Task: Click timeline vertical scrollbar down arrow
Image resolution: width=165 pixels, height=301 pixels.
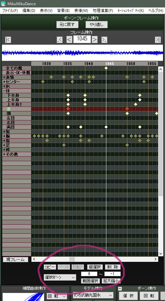Action: coord(161,254)
